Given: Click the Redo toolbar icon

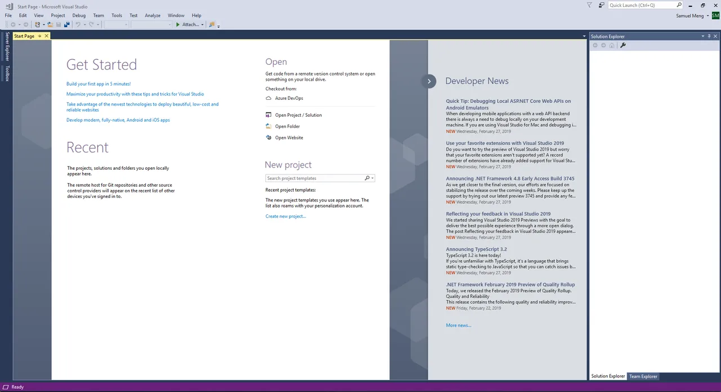Looking at the screenshot, I should click(91, 25).
